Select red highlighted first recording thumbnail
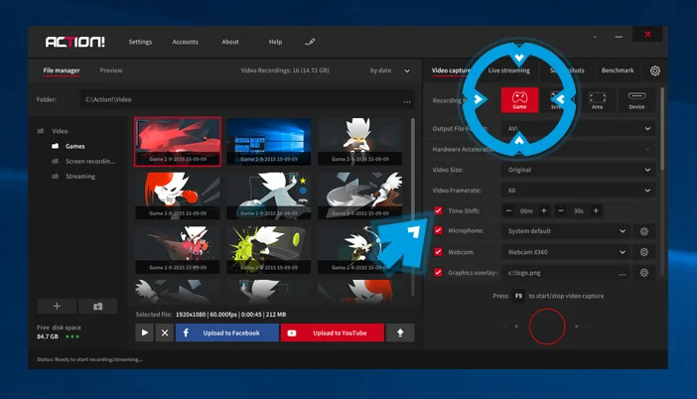The height and width of the screenshot is (399, 697). click(x=178, y=142)
